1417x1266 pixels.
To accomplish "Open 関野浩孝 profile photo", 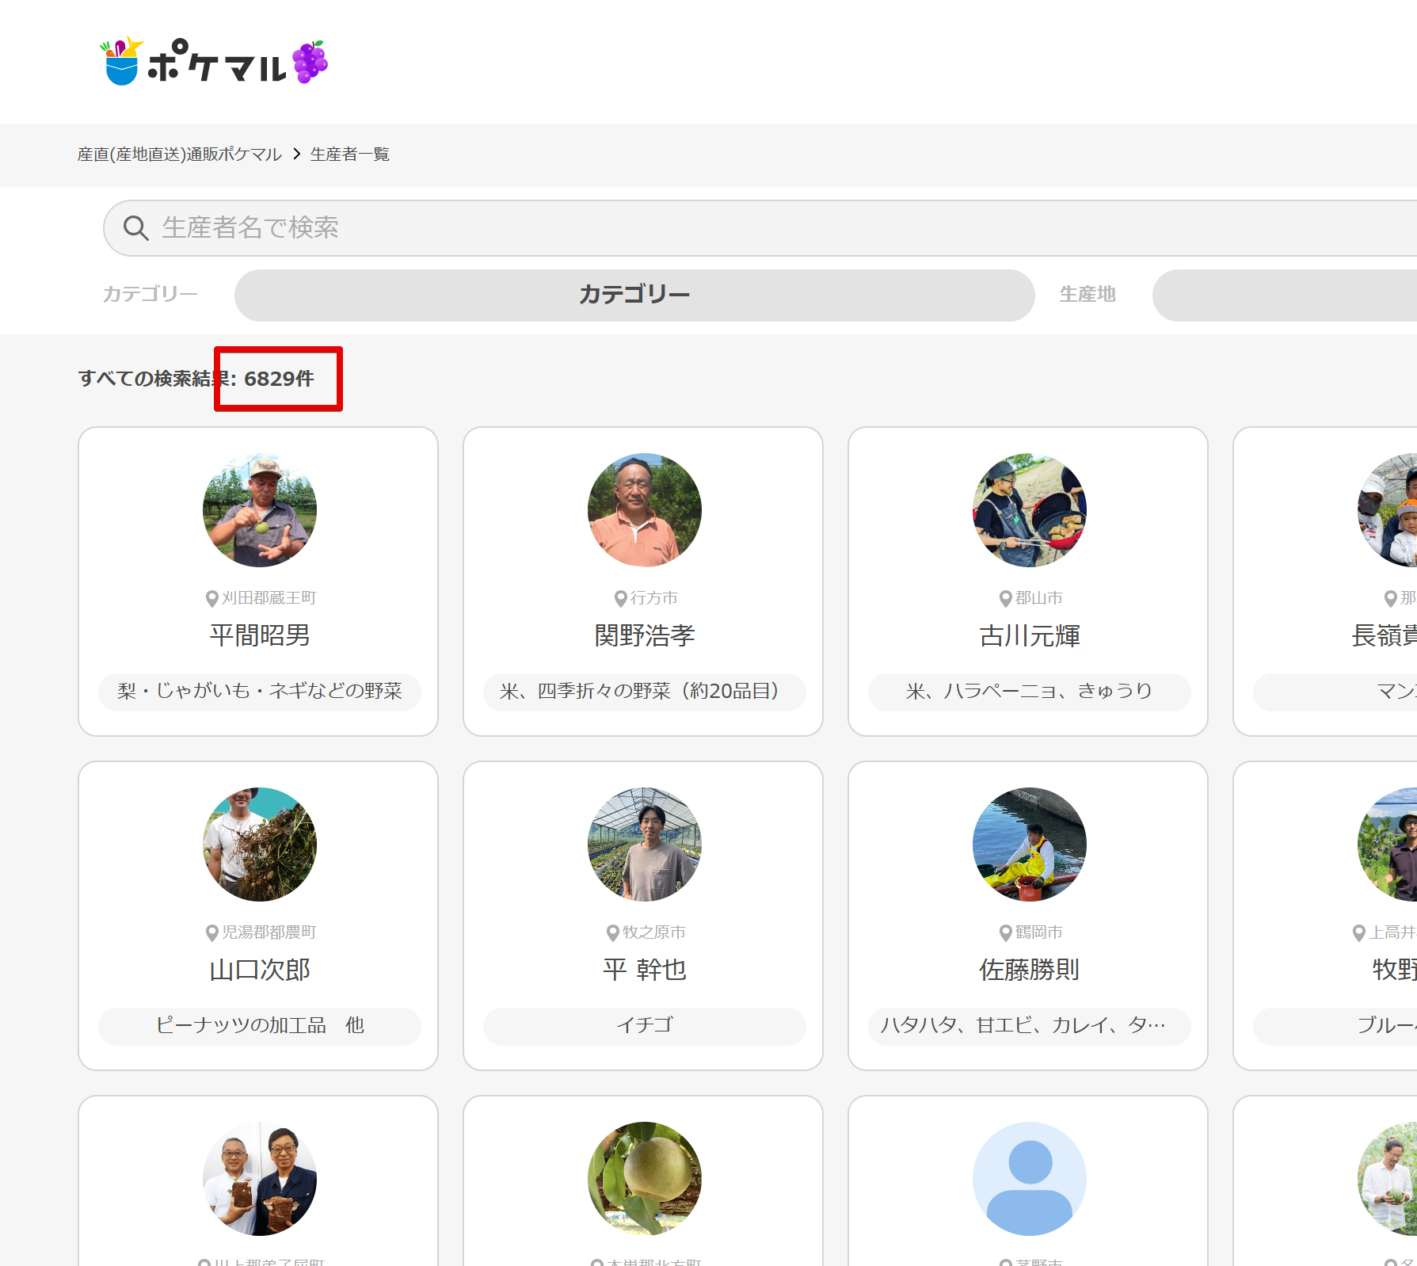I will 645,510.
